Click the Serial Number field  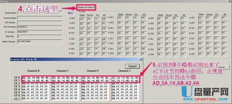(40, 18)
